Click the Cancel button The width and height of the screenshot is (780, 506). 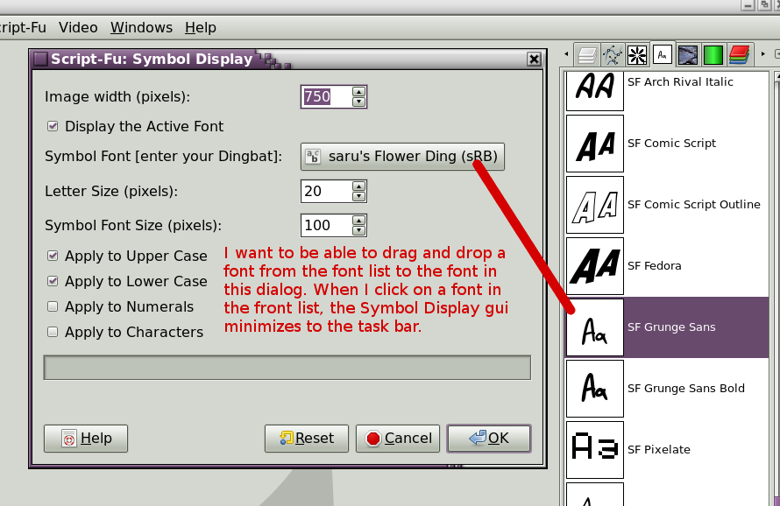click(x=398, y=439)
